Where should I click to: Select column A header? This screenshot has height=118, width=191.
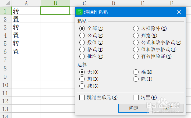click(26, 3)
